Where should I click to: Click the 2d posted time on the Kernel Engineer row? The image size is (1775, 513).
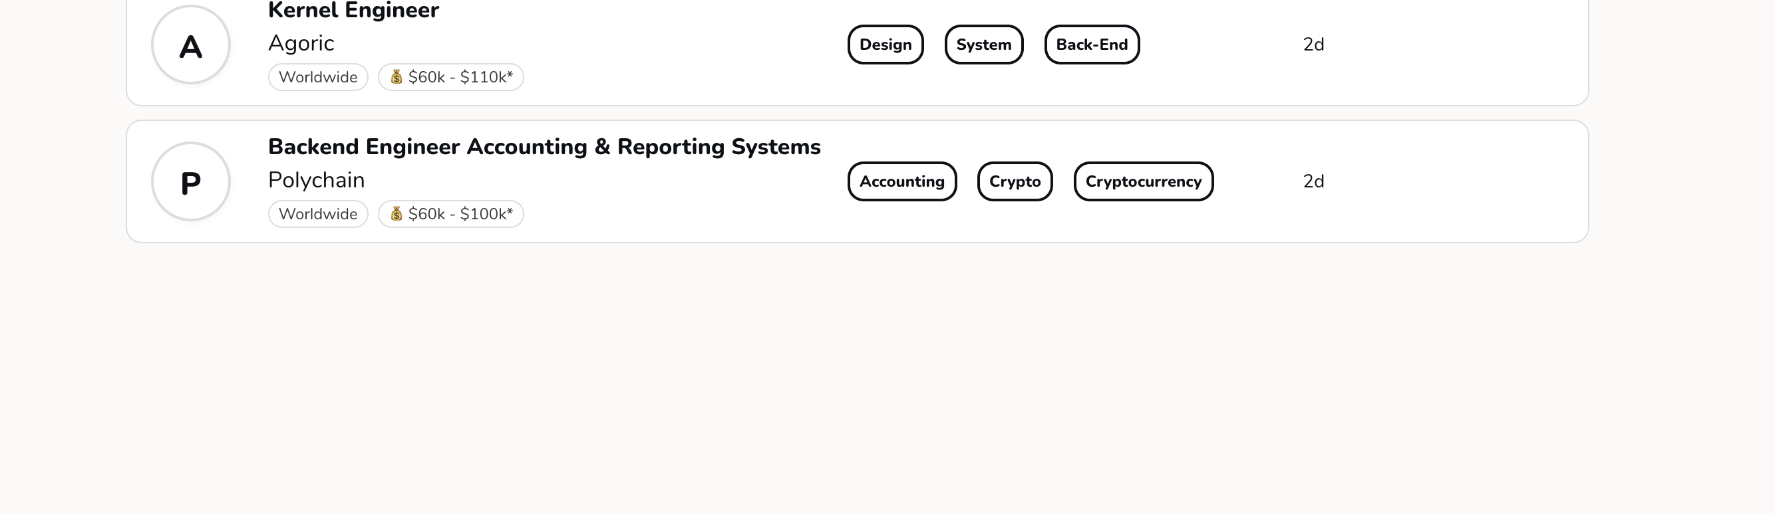tap(1313, 45)
